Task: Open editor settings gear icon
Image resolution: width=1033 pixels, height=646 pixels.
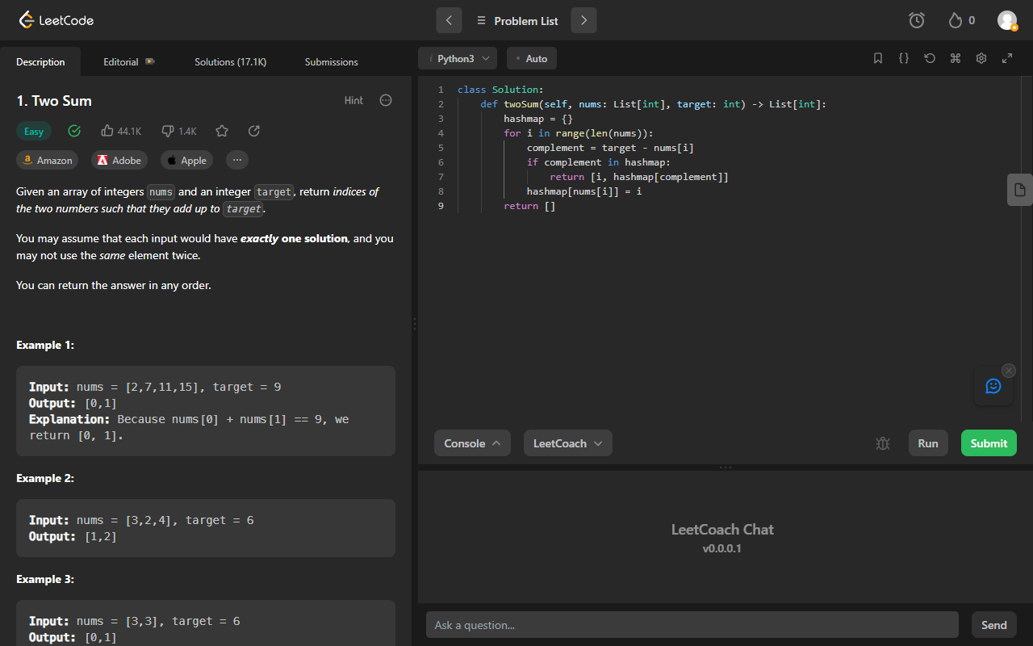Action: tap(981, 58)
